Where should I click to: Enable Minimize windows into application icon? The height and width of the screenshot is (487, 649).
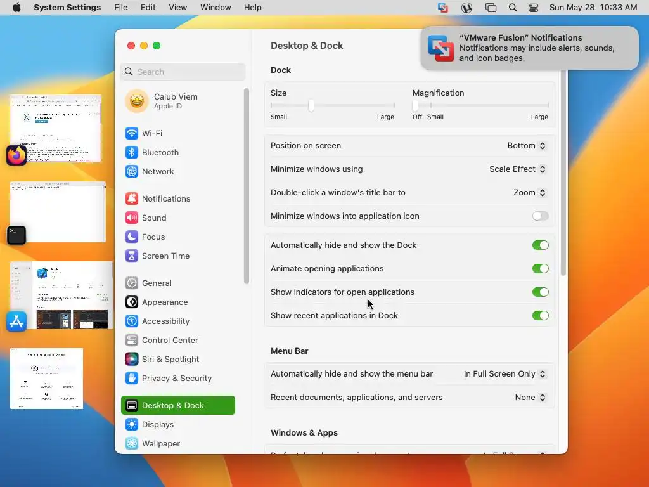click(x=540, y=216)
